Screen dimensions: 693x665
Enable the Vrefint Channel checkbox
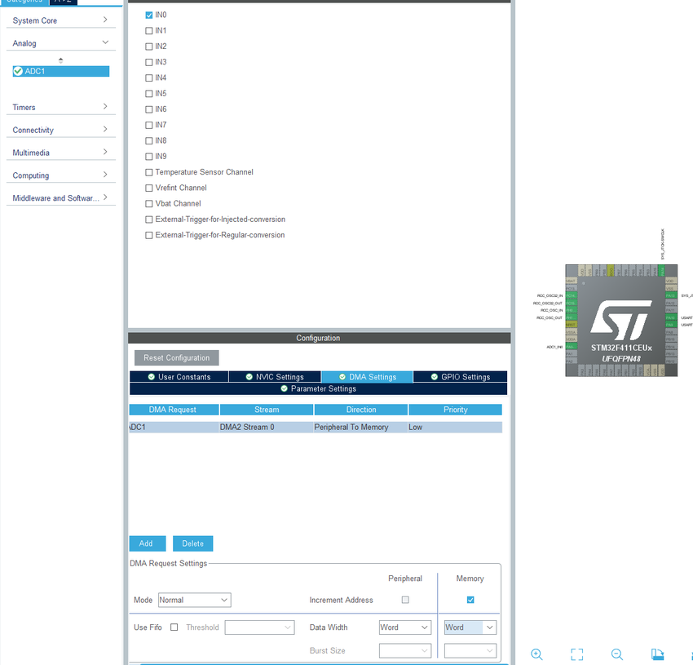tap(149, 188)
